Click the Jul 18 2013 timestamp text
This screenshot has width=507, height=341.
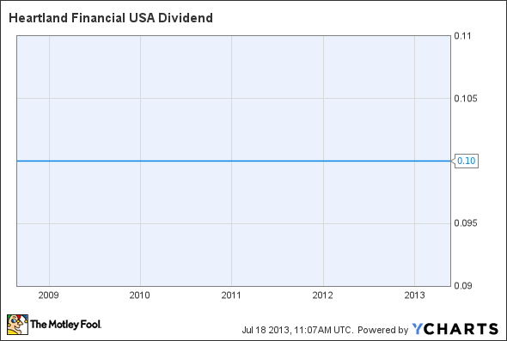296,330
